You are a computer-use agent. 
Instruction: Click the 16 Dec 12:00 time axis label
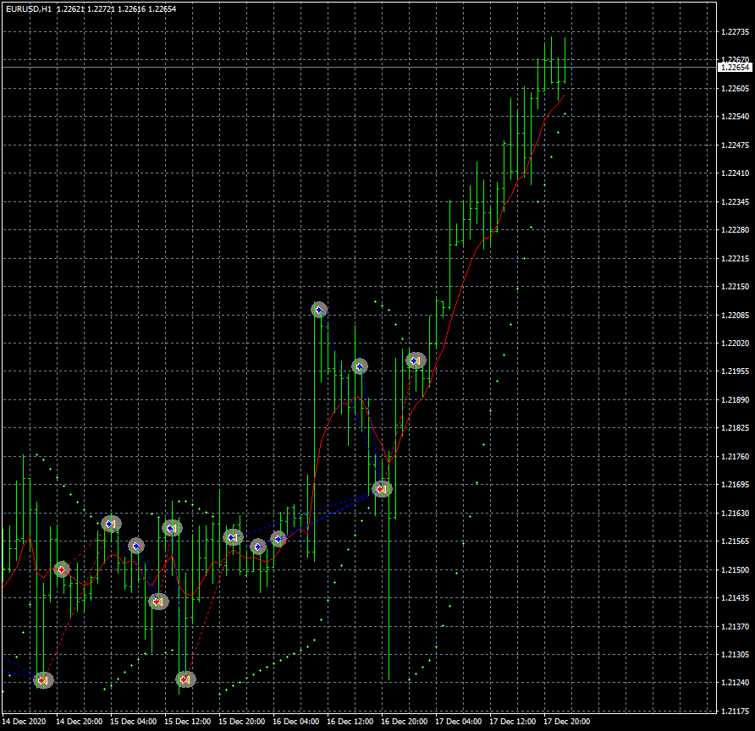[x=350, y=722]
